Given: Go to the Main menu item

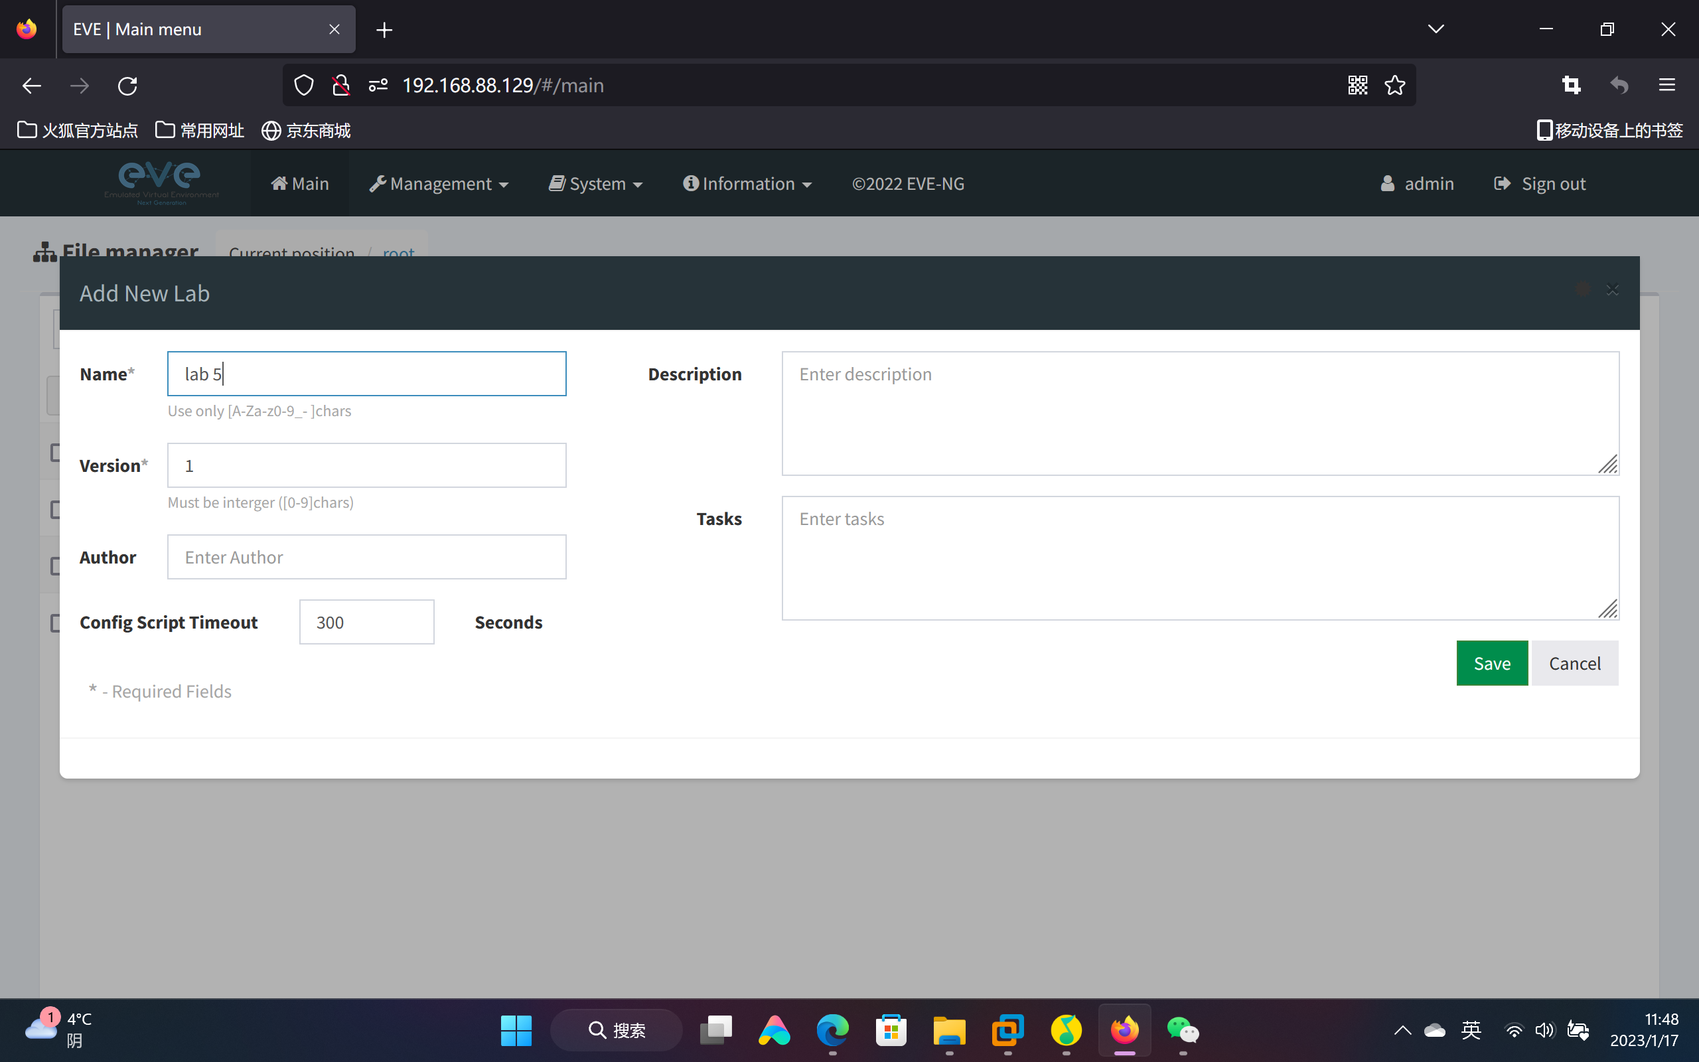Looking at the screenshot, I should 300,183.
